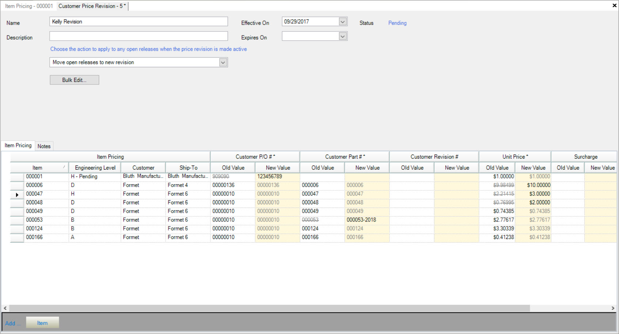This screenshot has height=334, width=619.
Task: Switch to Item Pricing - 000001 tab
Action: coord(29,6)
